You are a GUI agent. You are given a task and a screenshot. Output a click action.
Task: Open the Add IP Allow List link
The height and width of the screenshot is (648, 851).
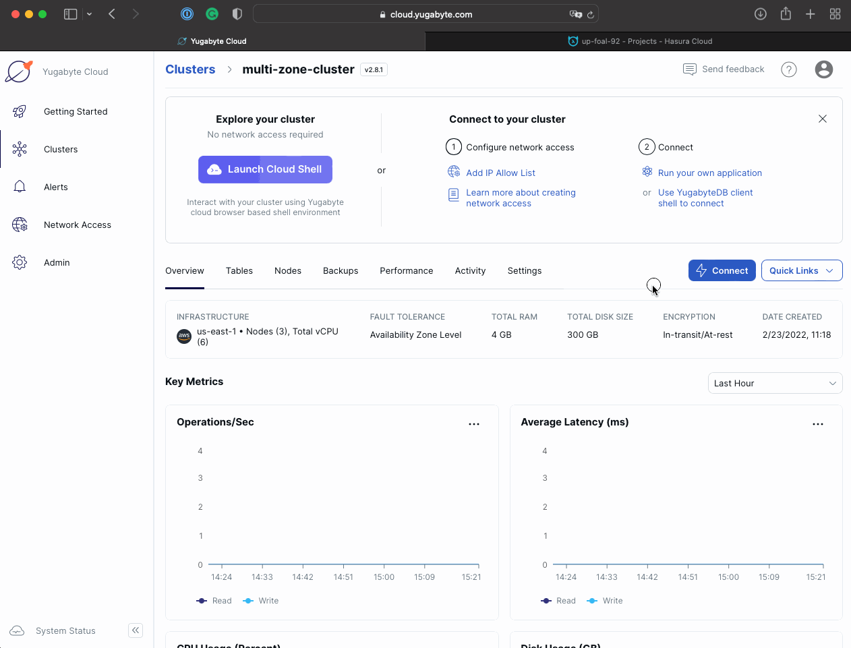tap(500, 173)
